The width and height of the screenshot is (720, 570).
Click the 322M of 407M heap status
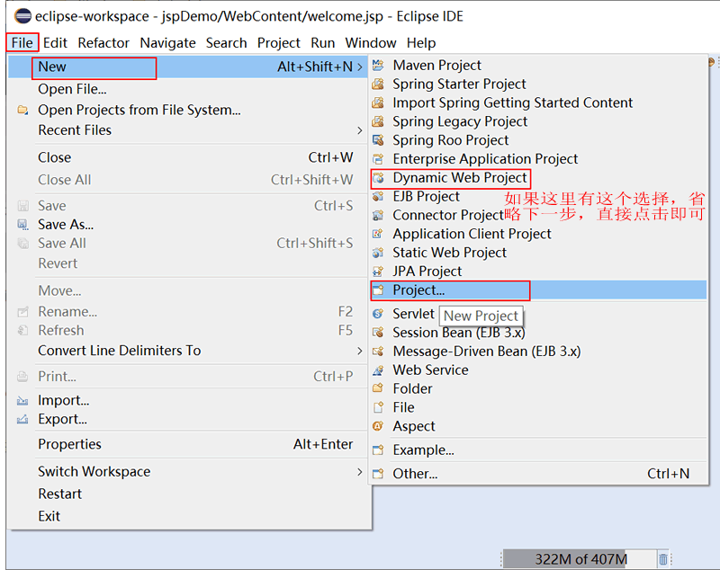[x=580, y=559]
